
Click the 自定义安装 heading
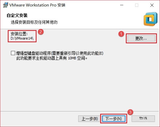pos(17,16)
